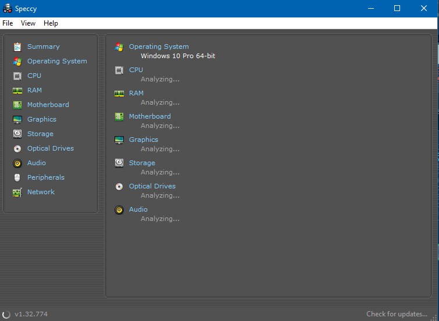This screenshot has width=439, height=321.
Task: Click Graphics heading link in summary
Action: pos(144,140)
